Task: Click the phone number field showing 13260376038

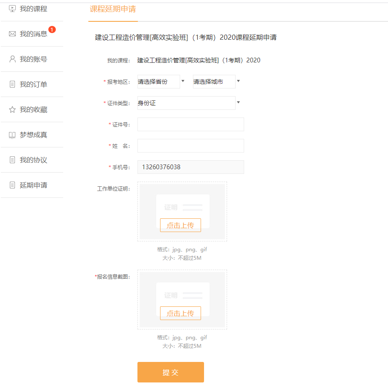Action: 190,167
